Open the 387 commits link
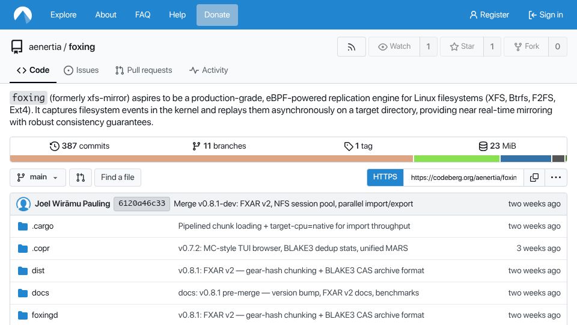577x325 pixels. pyautogui.click(x=79, y=146)
